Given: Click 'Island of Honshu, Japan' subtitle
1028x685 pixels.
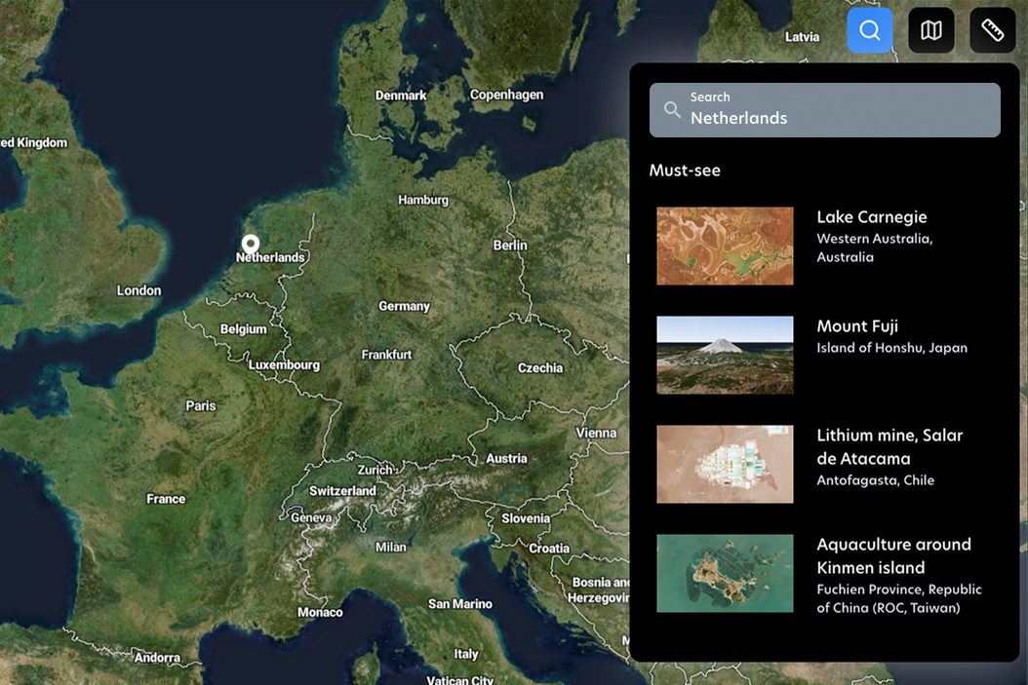Looking at the screenshot, I should (x=891, y=348).
